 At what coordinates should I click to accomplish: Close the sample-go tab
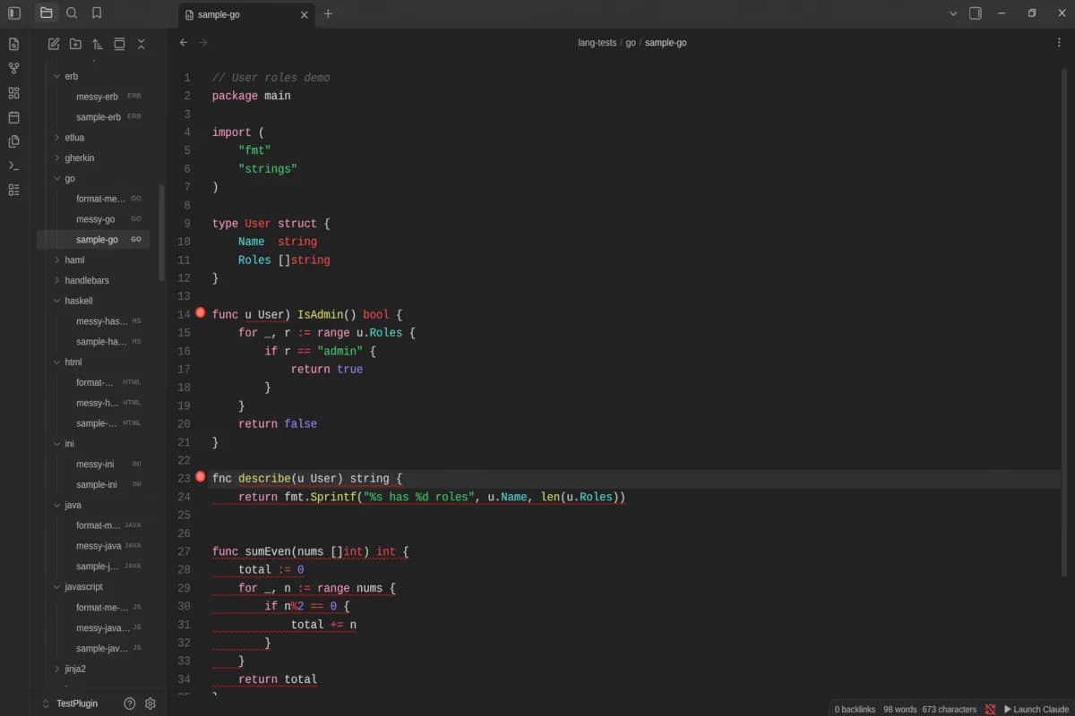pos(305,14)
